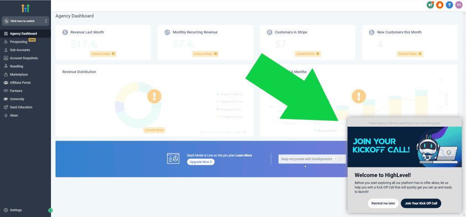Click the Marketplace sidebar icon

5,74
